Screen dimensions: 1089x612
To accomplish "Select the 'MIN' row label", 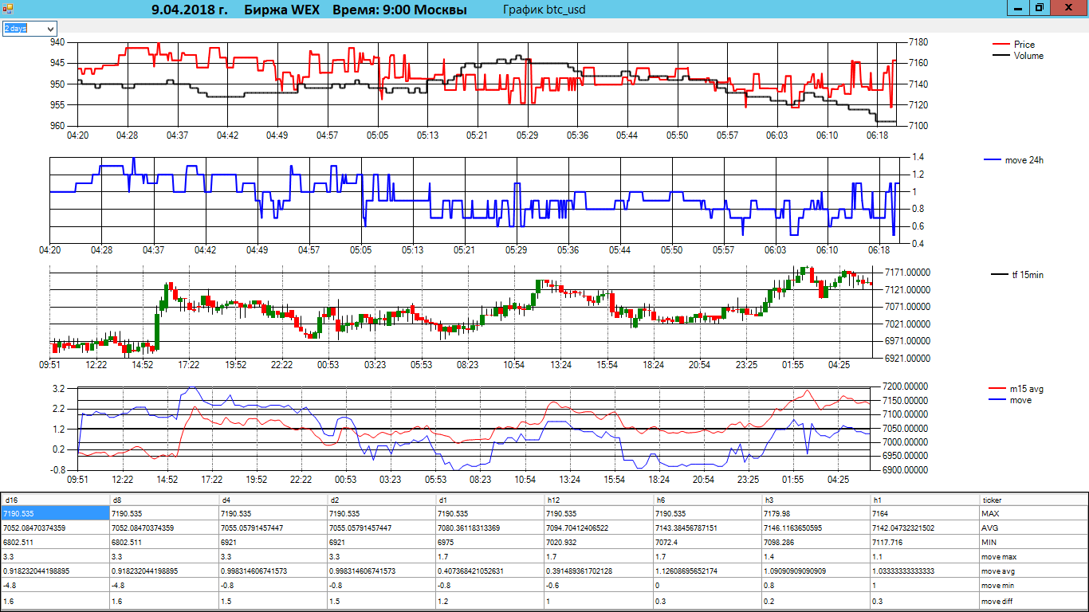I will (1033, 543).
